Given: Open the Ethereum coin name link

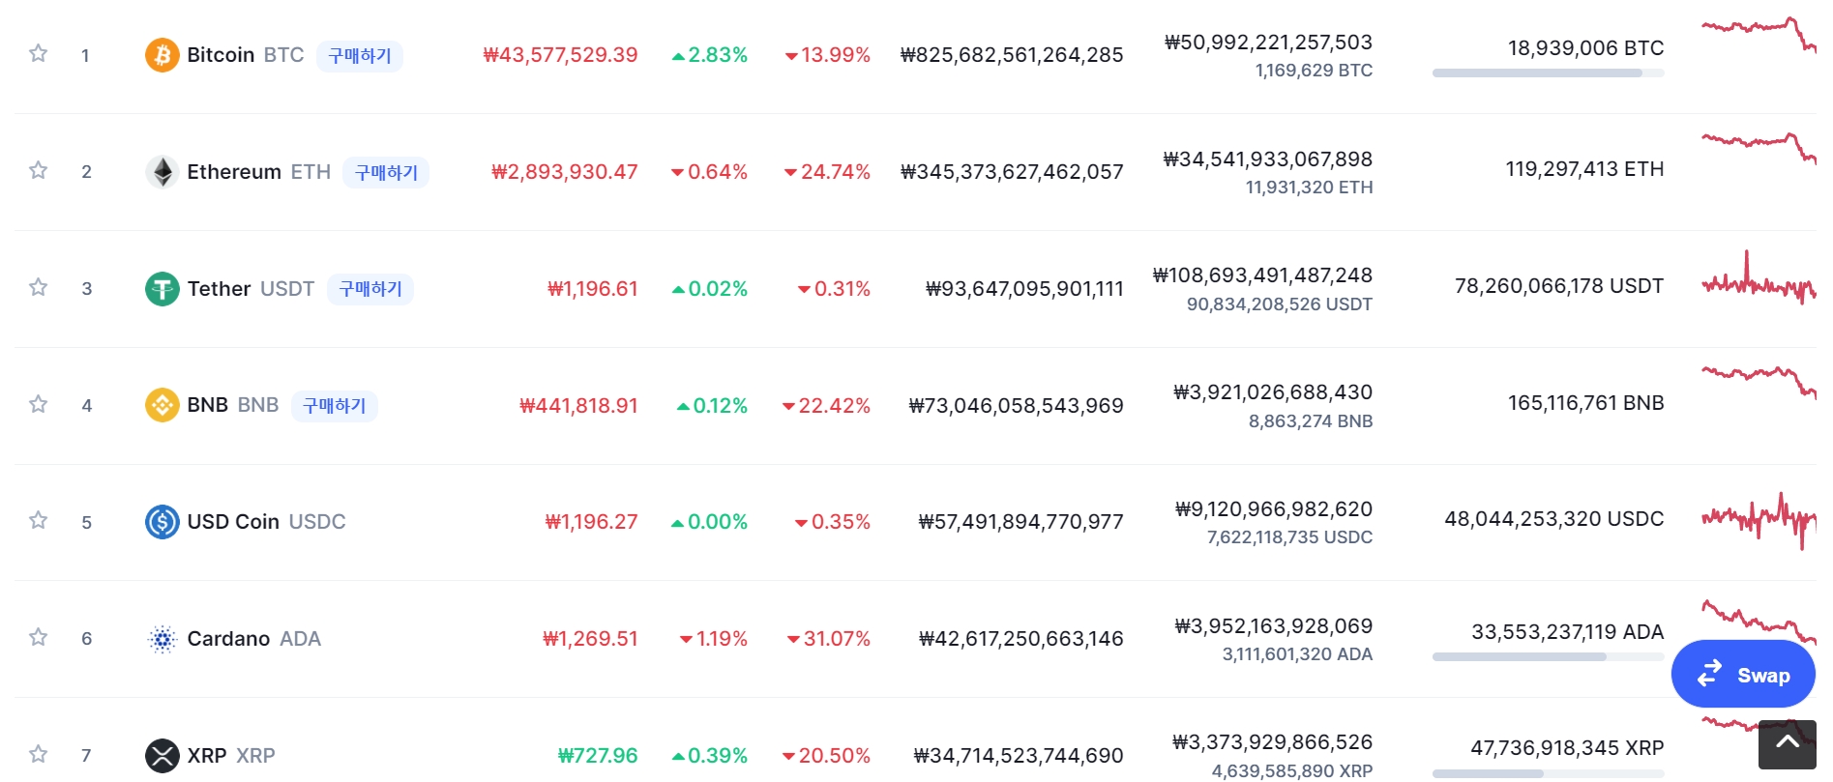Looking at the screenshot, I should (234, 172).
